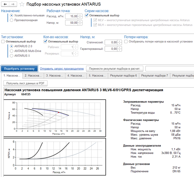
Task: Increase static head with the Статический up arrow
Action: tap(120, 41)
